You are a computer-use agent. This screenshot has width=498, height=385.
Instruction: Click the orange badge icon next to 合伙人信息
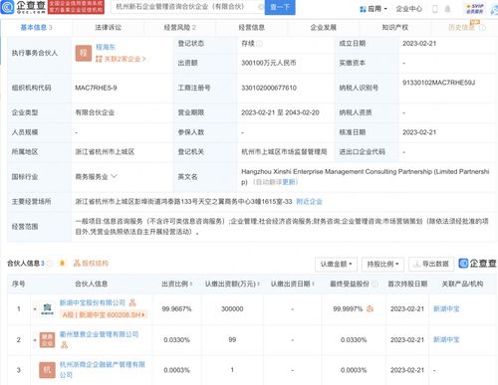click(62, 263)
